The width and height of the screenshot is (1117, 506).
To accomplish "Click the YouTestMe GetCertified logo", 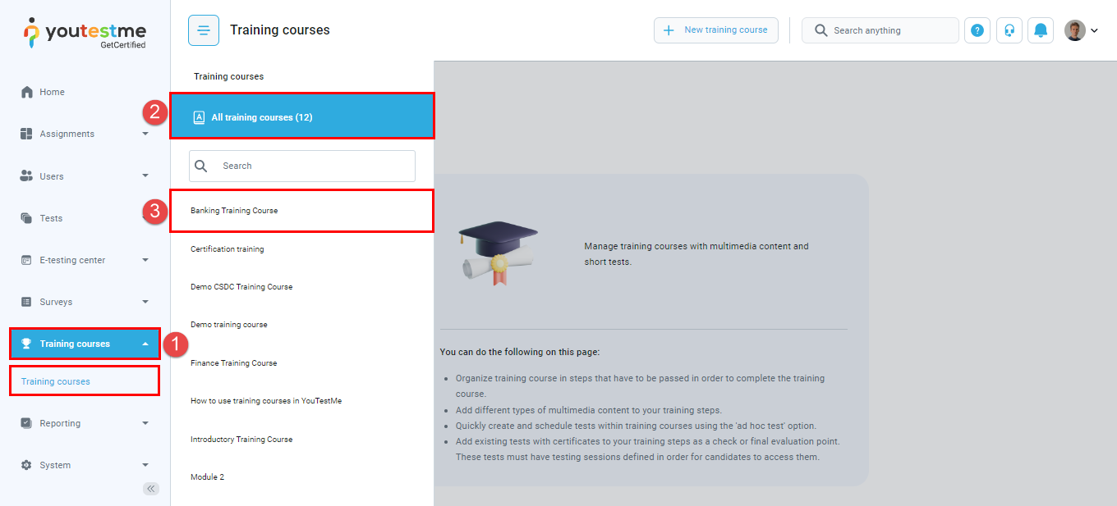I will (x=85, y=33).
